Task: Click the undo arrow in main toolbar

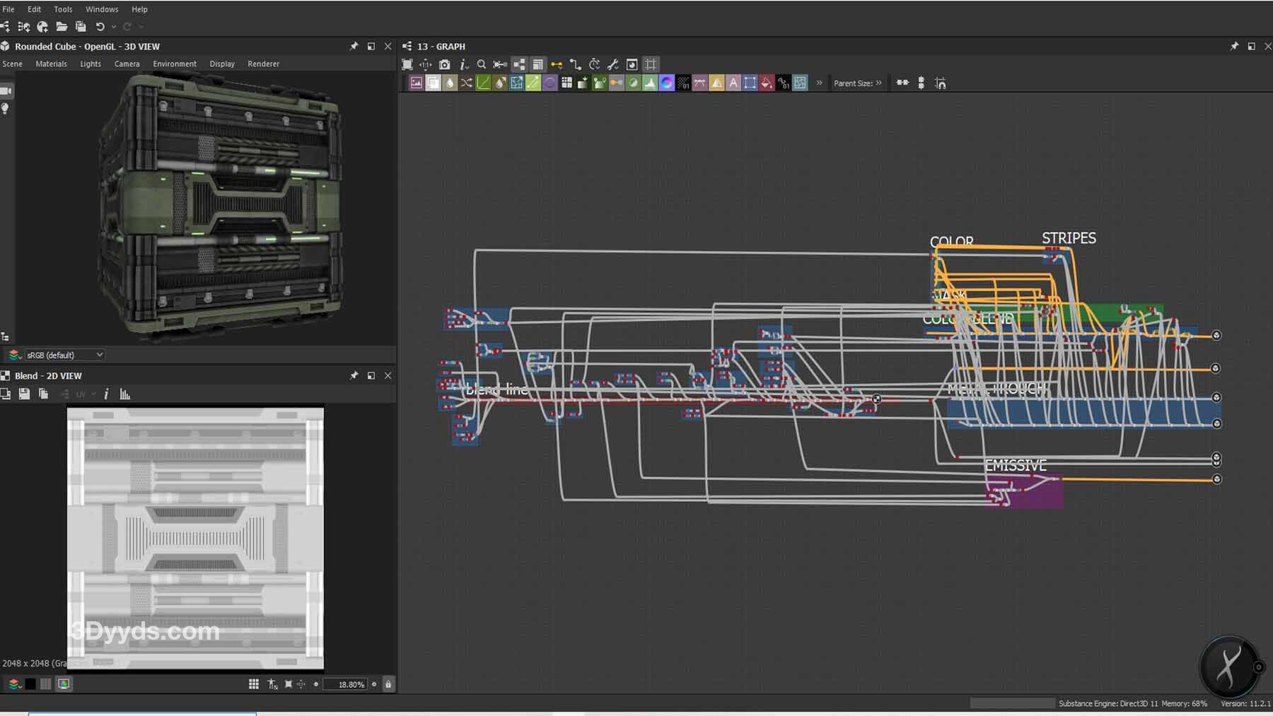Action: (x=100, y=27)
